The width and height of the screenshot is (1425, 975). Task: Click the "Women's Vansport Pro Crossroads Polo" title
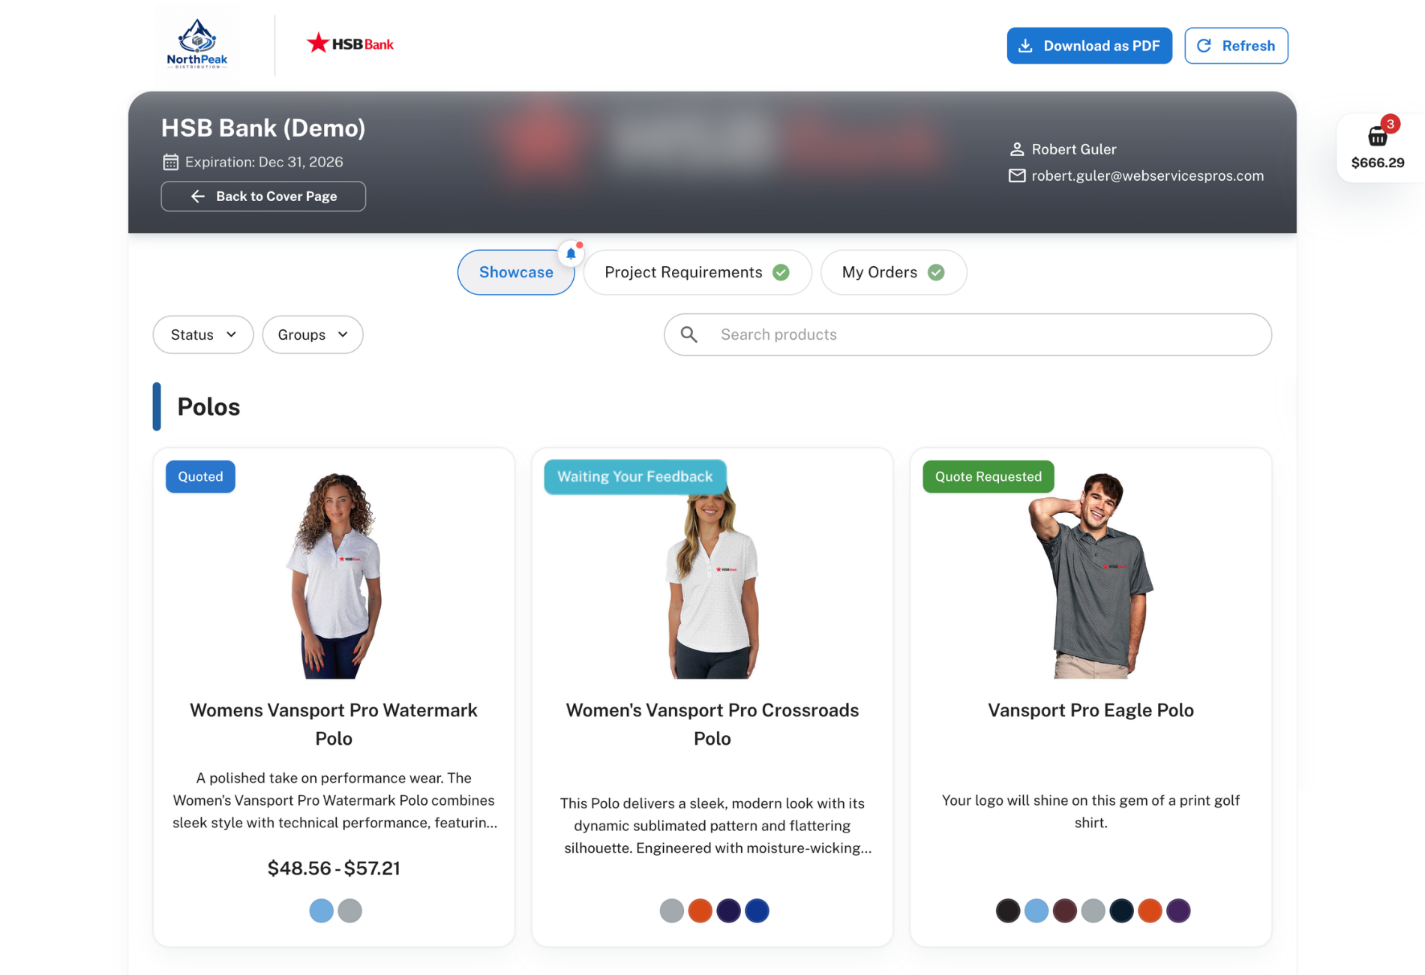click(x=712, y=724)
